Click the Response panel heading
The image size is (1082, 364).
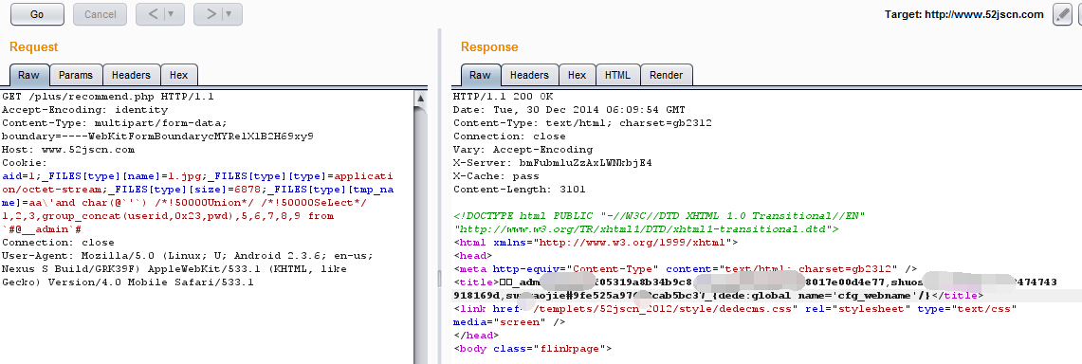489,46
